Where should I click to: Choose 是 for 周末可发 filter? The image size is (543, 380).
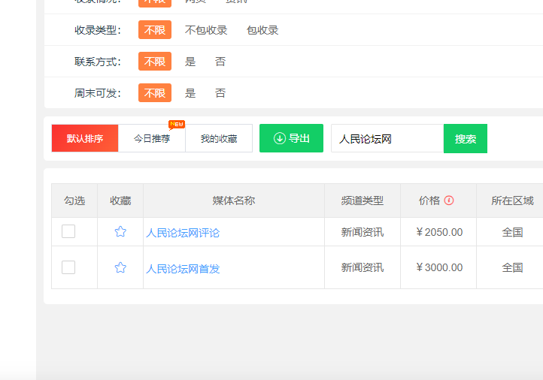[x=190, y=93]
